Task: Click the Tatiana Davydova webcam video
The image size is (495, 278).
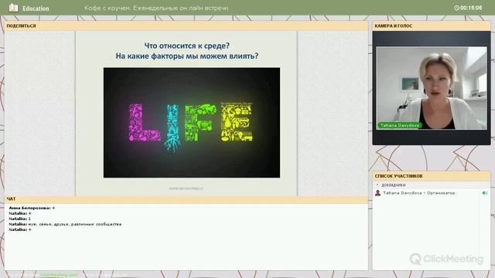Action: pyautogui.click(x=432, y=88)
